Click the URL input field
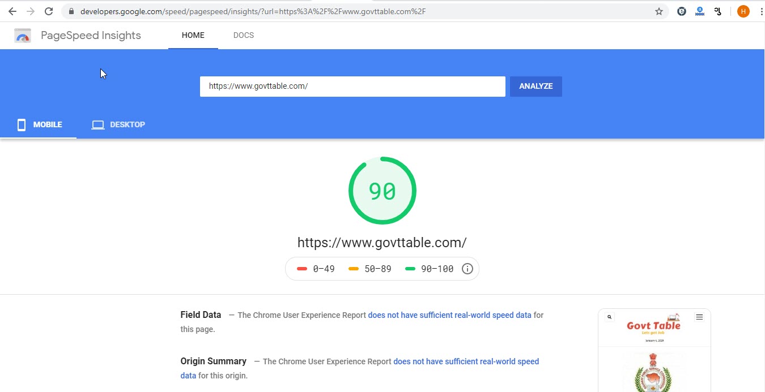The image size is (765, 392). click(352, 86)
